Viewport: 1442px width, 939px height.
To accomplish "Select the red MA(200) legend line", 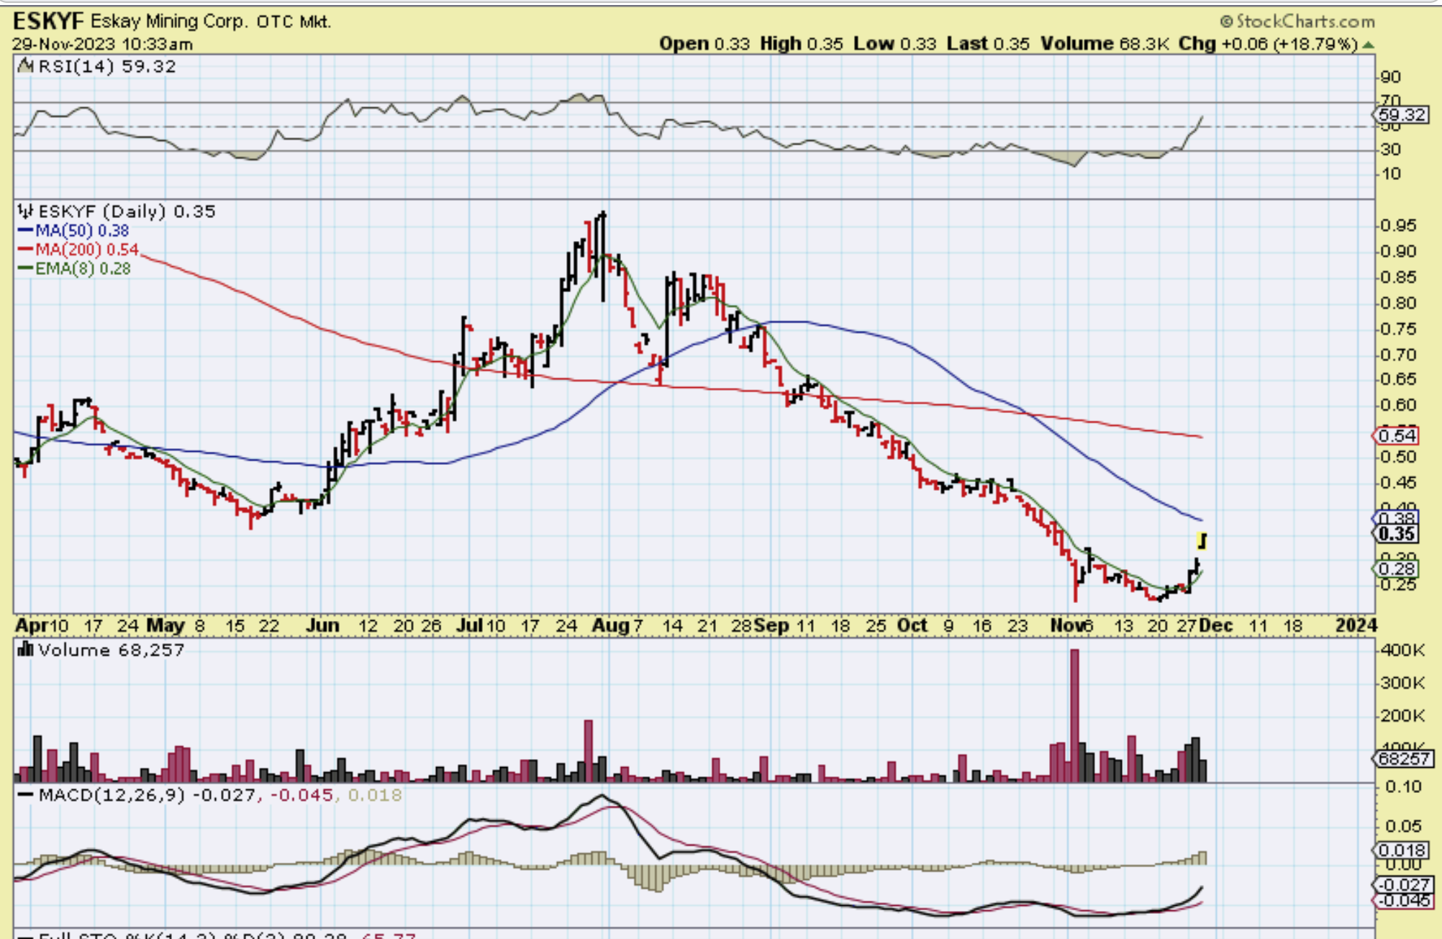I will point(26,250).
